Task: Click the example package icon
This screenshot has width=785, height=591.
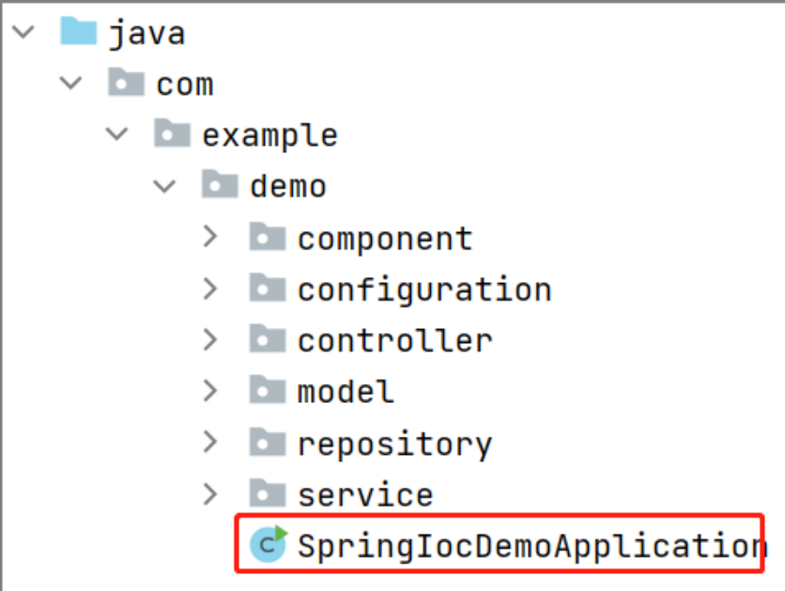Action: point(173,133)
